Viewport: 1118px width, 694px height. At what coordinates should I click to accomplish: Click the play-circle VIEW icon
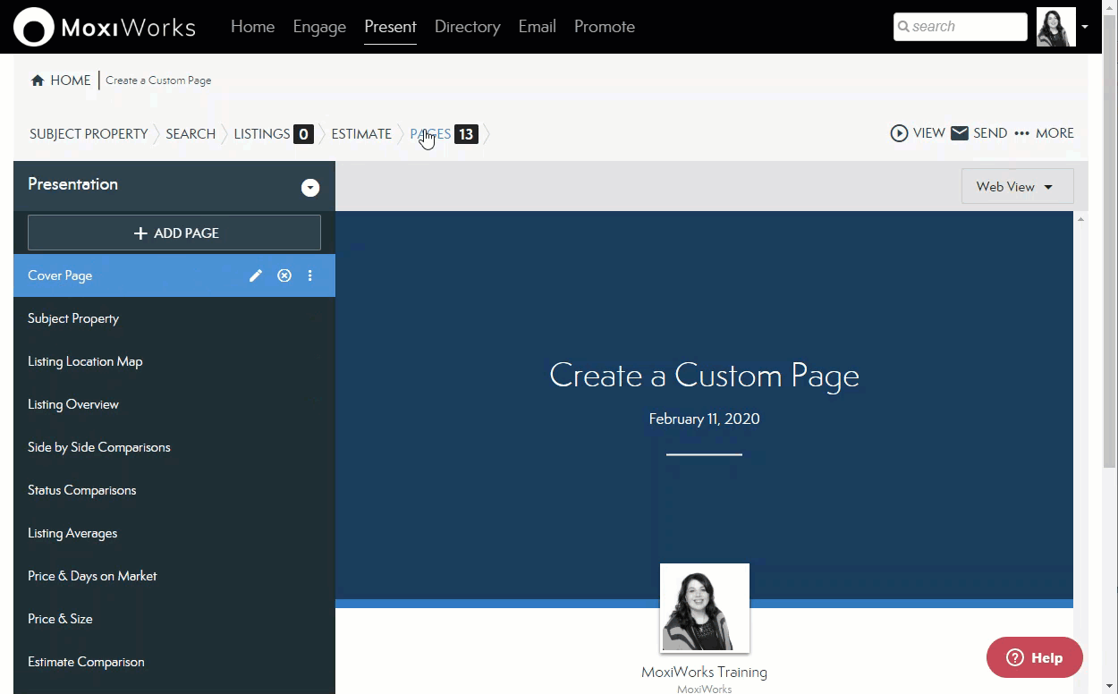(899, 133)
